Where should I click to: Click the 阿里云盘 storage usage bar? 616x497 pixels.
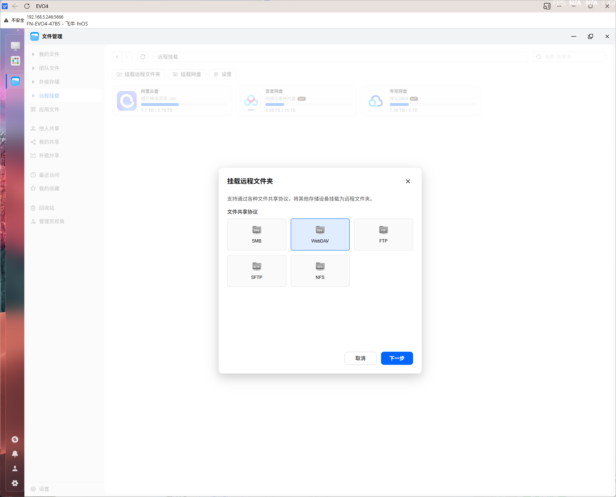point(184,104)
